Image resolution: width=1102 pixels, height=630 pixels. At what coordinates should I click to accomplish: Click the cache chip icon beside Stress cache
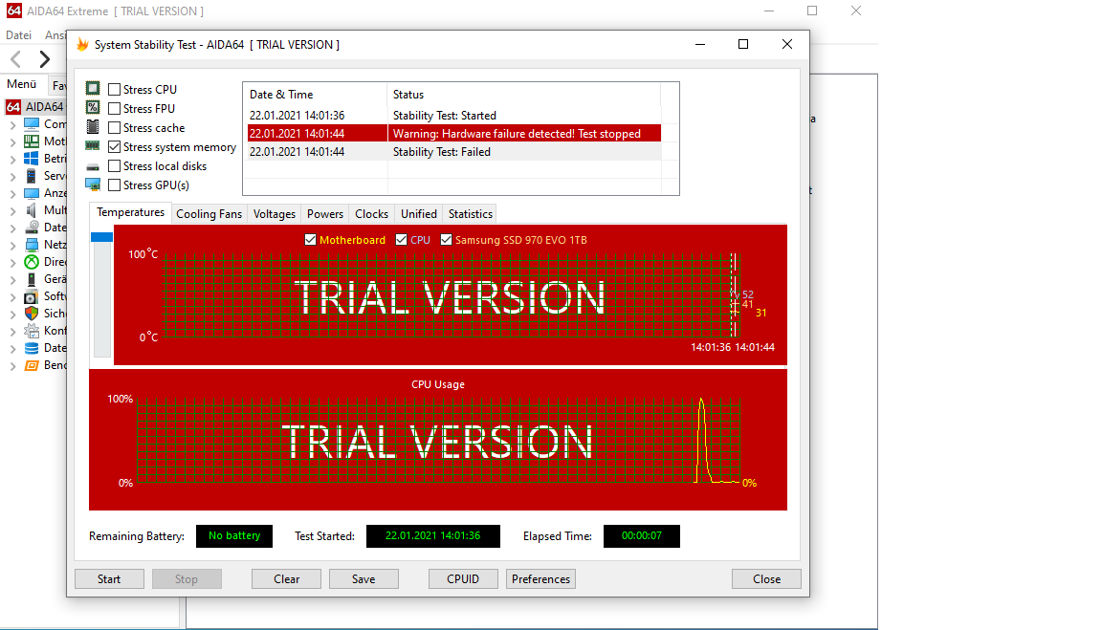pyautogui.click(x=93, y=126)
